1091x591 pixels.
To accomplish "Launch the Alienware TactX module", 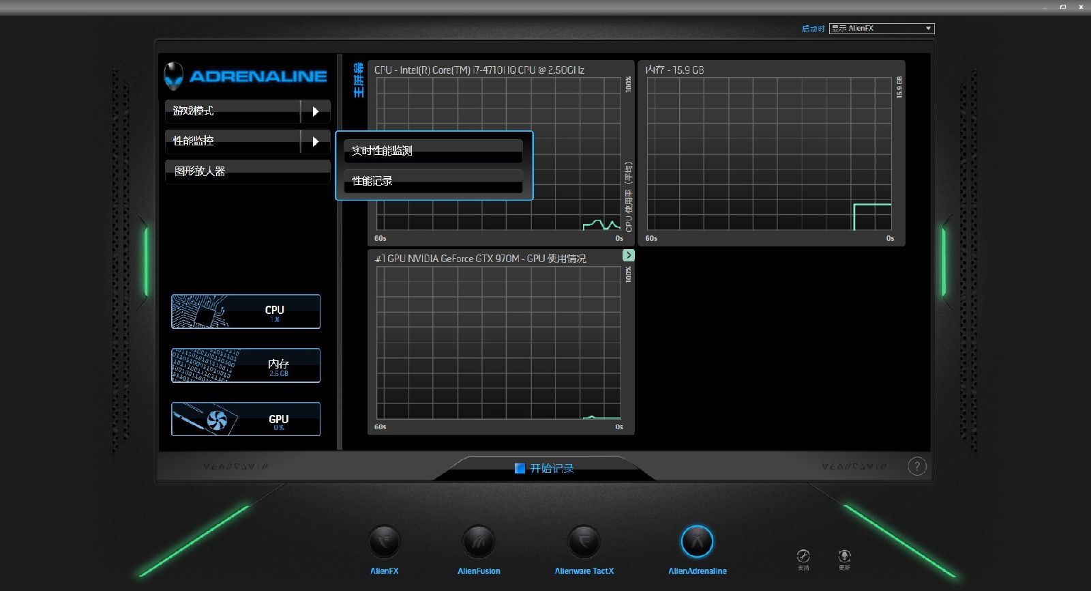I will [584, 542].
